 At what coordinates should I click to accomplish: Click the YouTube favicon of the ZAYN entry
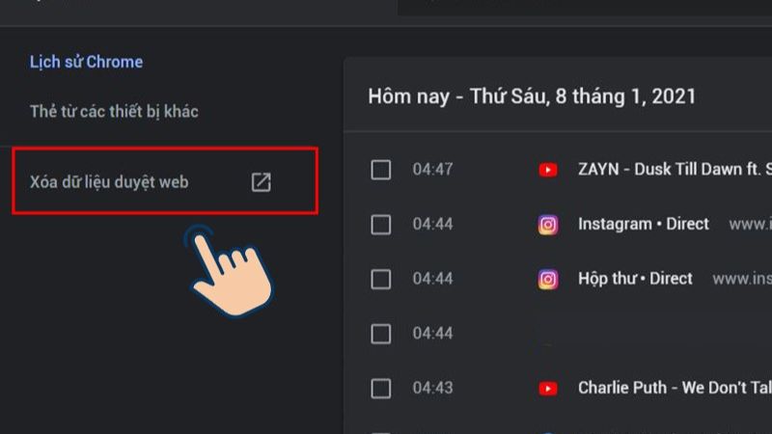(548, 170)
